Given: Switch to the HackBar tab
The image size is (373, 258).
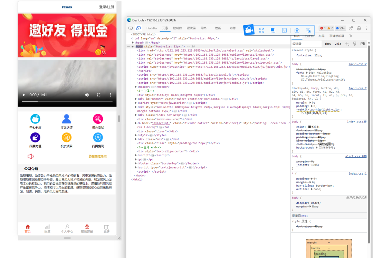Looking at the screenshot, I should 152,28.
